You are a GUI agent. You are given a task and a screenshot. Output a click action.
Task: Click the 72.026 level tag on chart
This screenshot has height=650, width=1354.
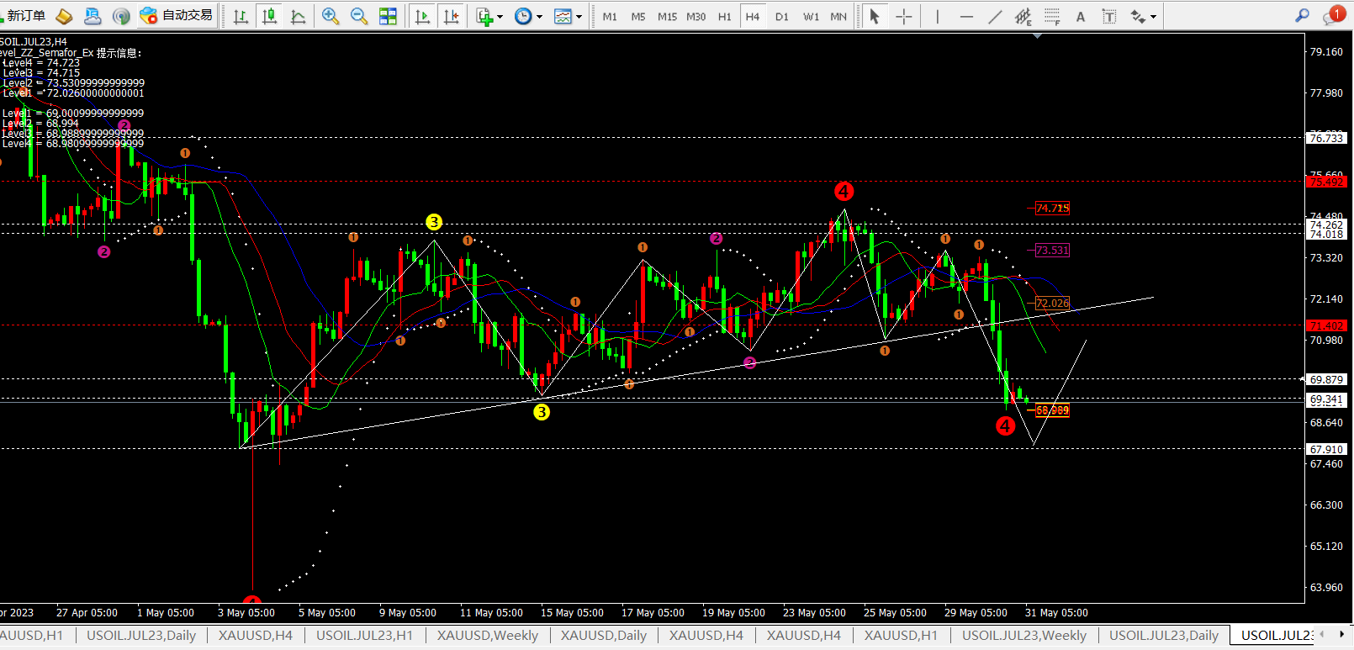coord(1052,303)
